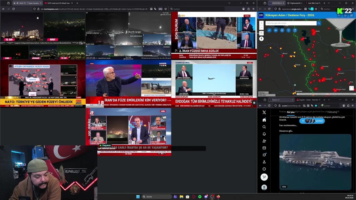356x200 pixels.
Task: Reload the ArcGIS browser page
Action: [x=269, y=9]
